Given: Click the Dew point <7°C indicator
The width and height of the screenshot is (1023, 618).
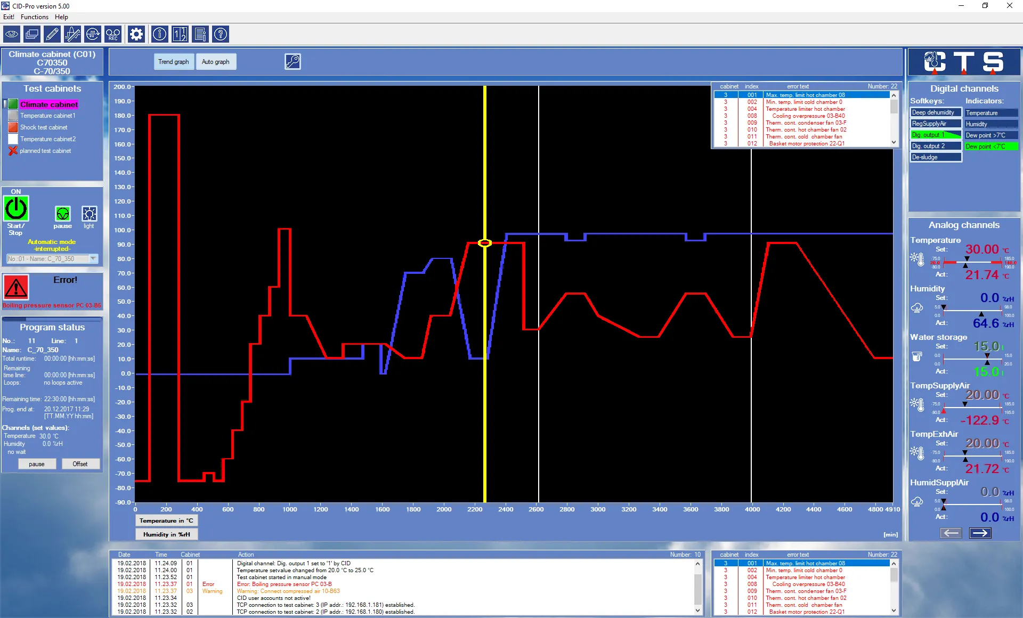Looking at the screenshot, I should 992,147.
